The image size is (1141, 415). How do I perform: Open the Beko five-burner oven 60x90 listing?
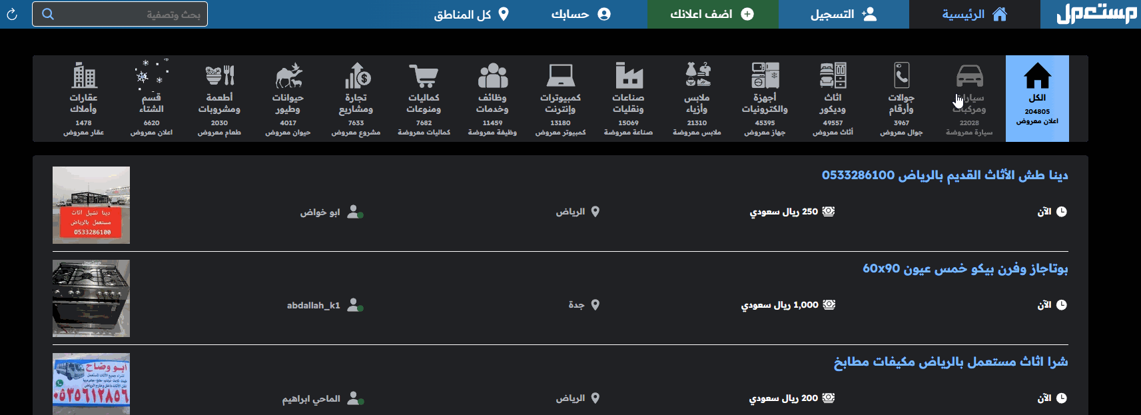(964, 268)
